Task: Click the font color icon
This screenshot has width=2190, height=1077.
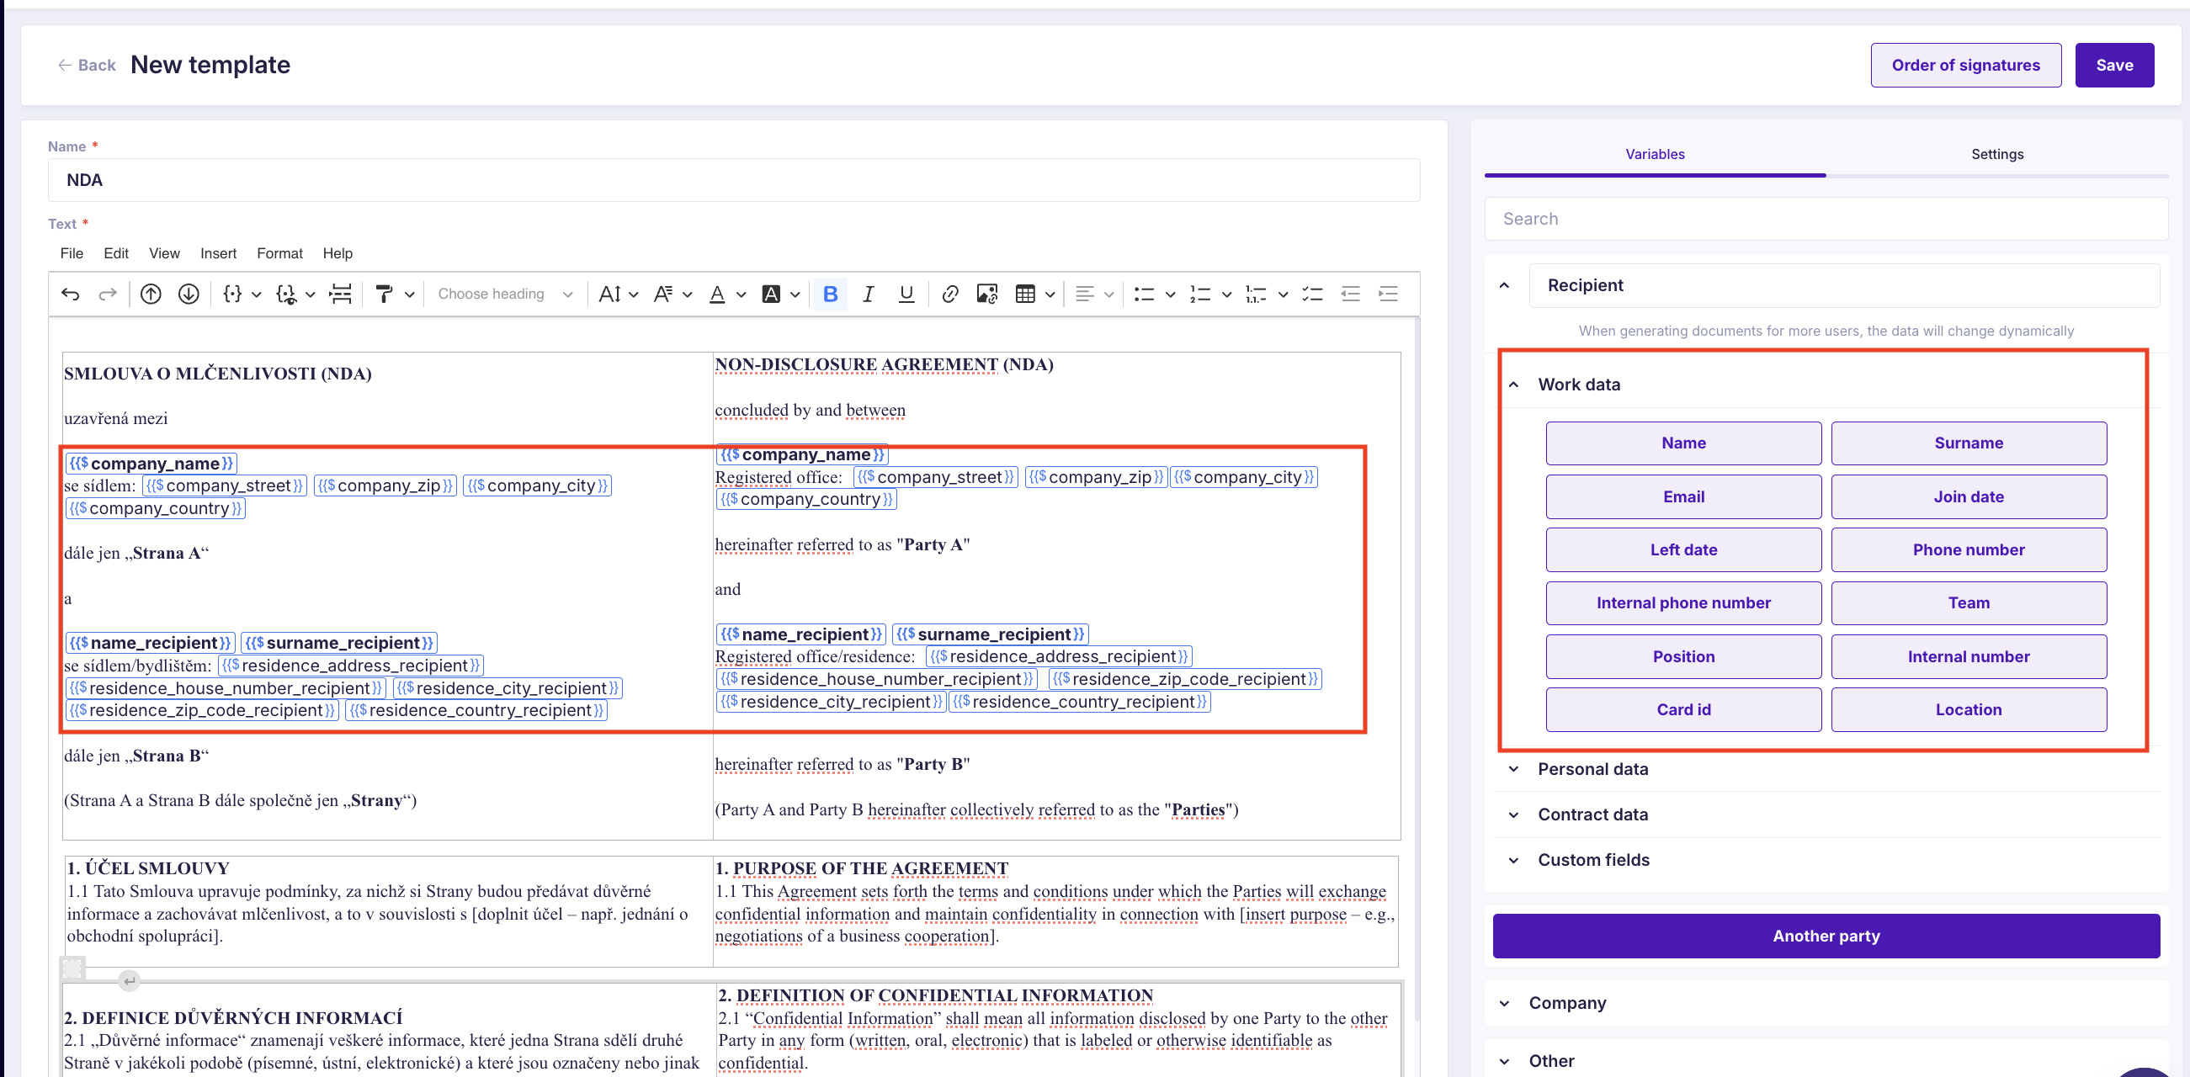Action: [718, 294]
